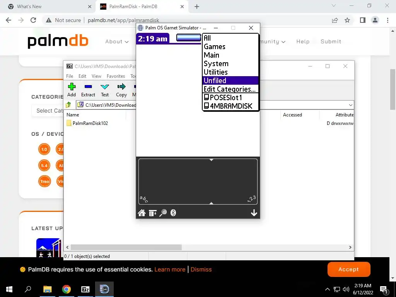The height and width of the screenshot is (297, 396).
Task: Click the 7-Zip Copy toolbar icon
Action: (x=121, y=90)
